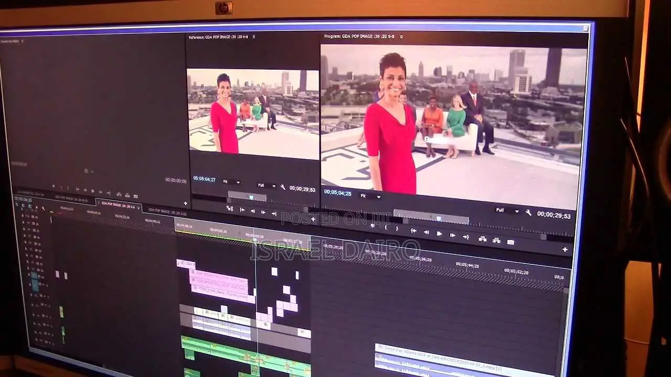Step back one frame in Program monitor

tap(426, 232)
